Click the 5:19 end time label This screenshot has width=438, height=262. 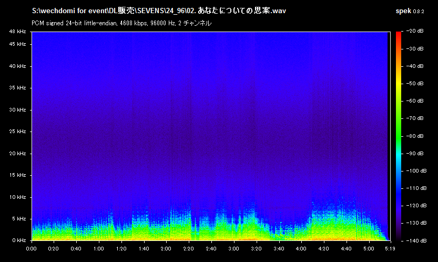coord(390,249)
